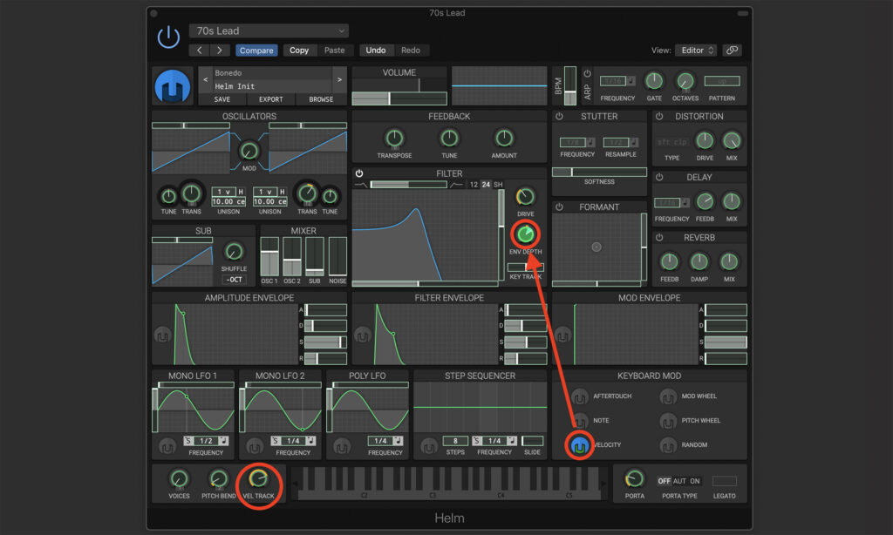Set Porta Type to AUT
893x535 pixels.
679,481
